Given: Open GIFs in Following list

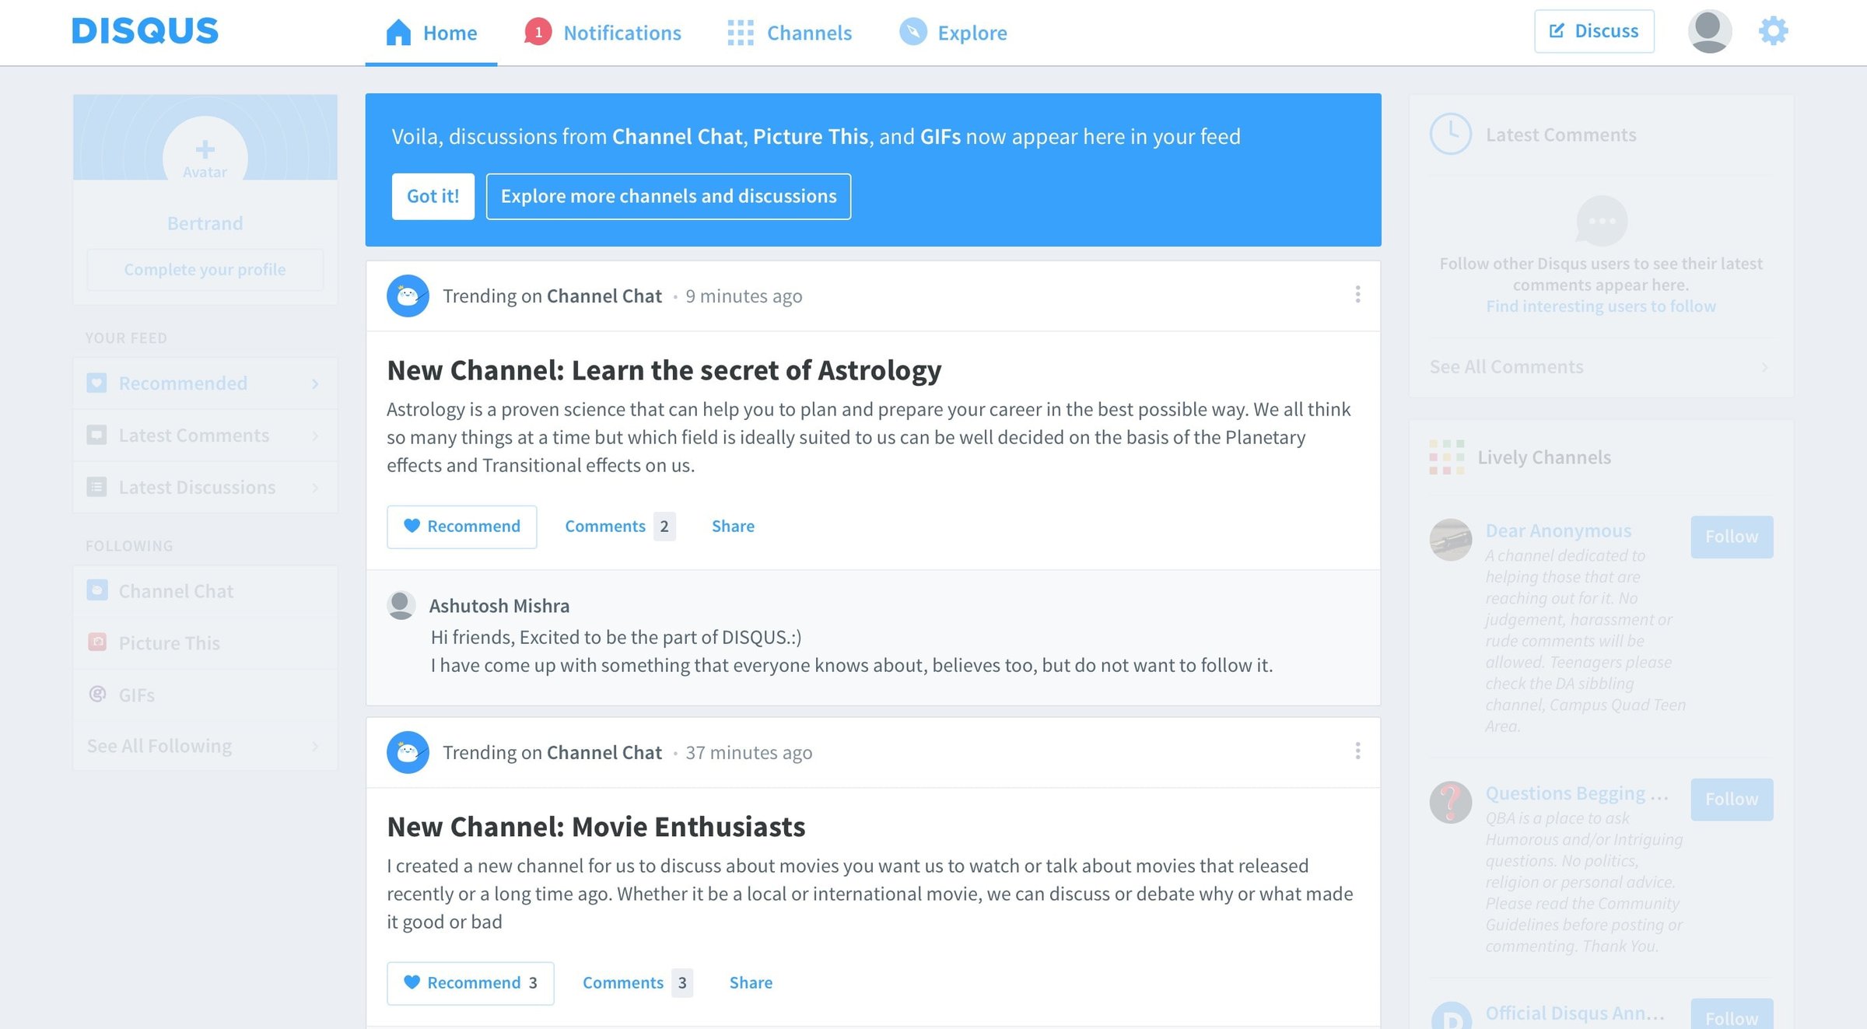Looking at the screenshot, I should pos(205,695).
